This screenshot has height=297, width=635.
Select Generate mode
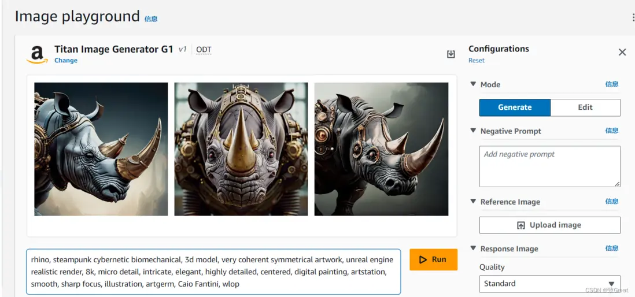[515, 107]
